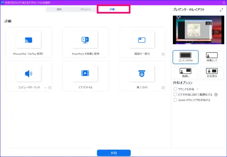Select the 背景として layout option

212,57
